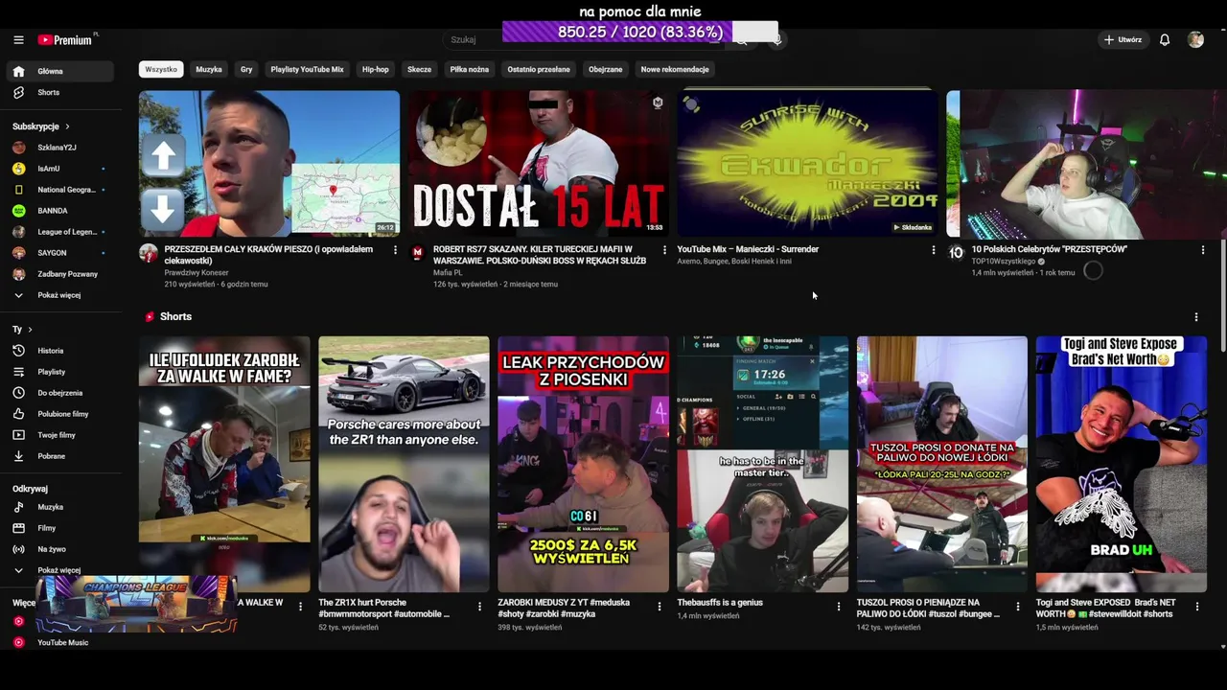This screenshot has height=690, width=1227.
Task: Open Shorts shelf three-dot menu
Action: pos(1195,317)
